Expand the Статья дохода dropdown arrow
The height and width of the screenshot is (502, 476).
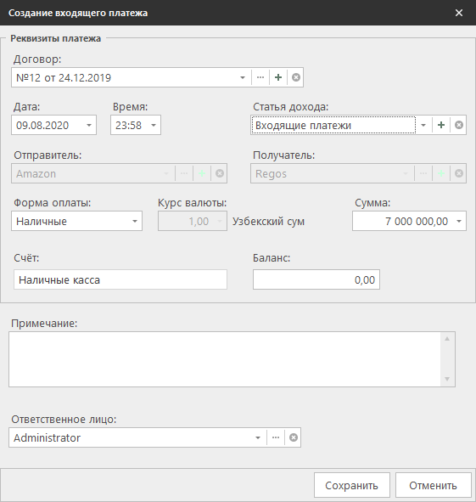(x=423, y=125)
